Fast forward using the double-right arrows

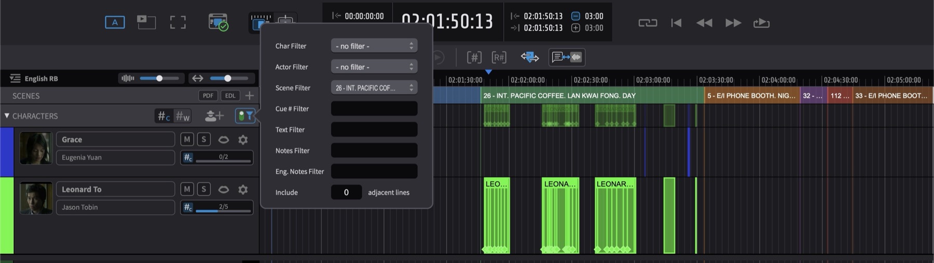733,23
